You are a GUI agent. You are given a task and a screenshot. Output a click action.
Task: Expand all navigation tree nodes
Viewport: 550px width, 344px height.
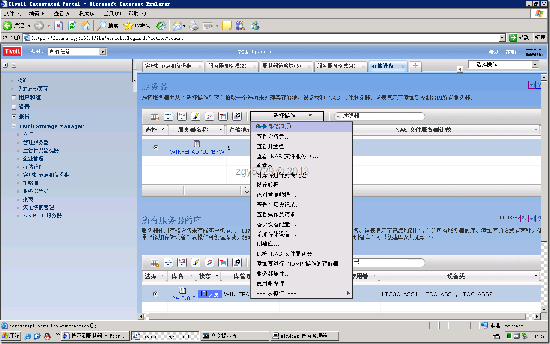6,65
